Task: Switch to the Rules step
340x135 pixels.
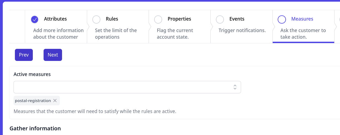Action: [x=118, y=27]
